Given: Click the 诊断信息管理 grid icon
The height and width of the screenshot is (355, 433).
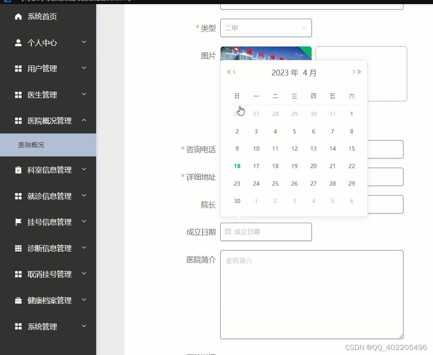Looking at the screenshot, I should coord(18,248).
